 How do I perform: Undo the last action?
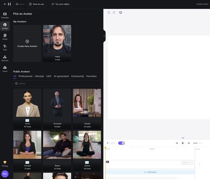[x=109, y=13]
